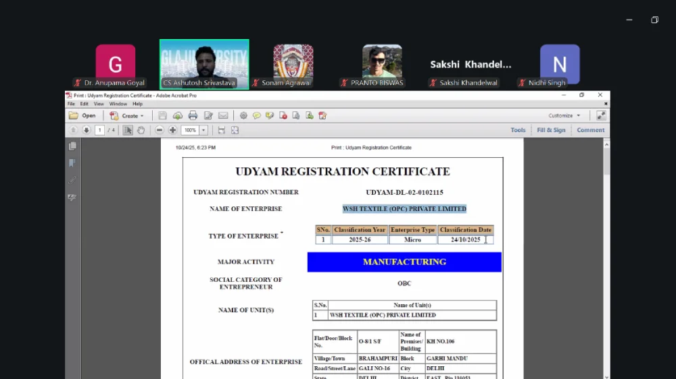Open the Bookmarks sidebar panel
This screenshot has width=676, height=379.
click(72, 163)
